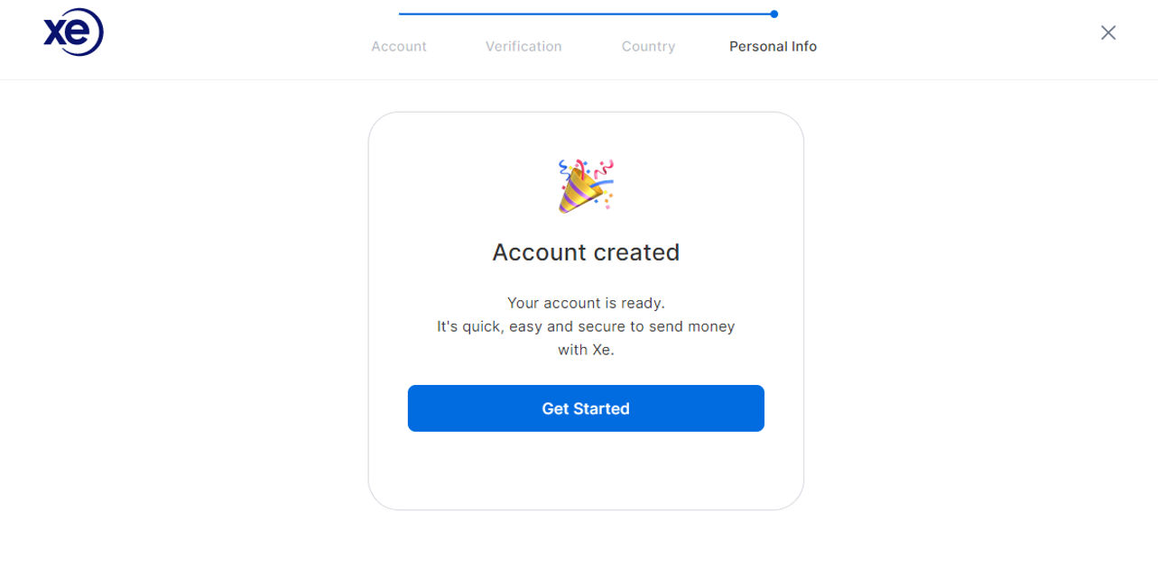The height and width of the screenshot is (586, 1158).
Task: Click the 'quick, easy and secure' text line
Action: 586,326
